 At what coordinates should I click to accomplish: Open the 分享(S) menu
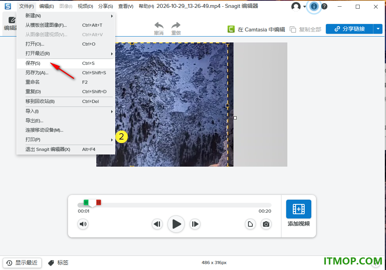click(x=106, y=6)
